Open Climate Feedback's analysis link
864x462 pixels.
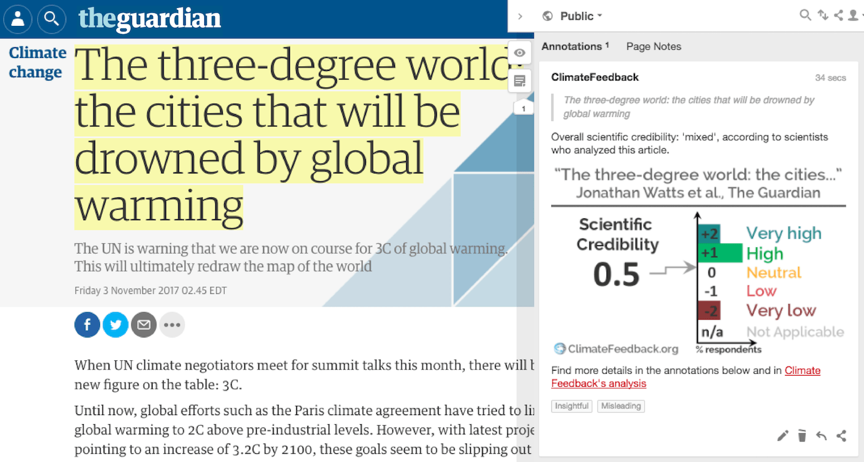pyautogui.click(x=686, y=377)
